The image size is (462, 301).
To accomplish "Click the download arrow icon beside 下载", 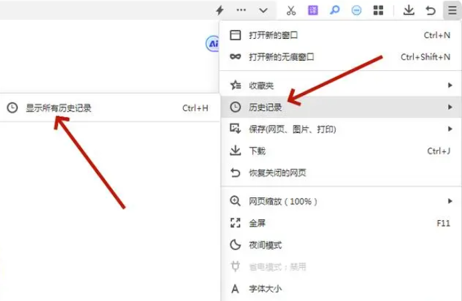I will pos(235,150).
